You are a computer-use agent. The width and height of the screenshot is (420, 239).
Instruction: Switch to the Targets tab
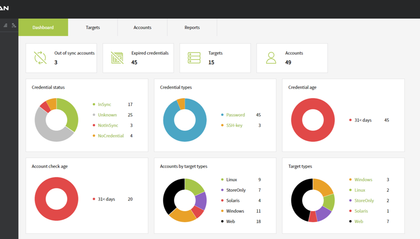(x=93, y=27)
